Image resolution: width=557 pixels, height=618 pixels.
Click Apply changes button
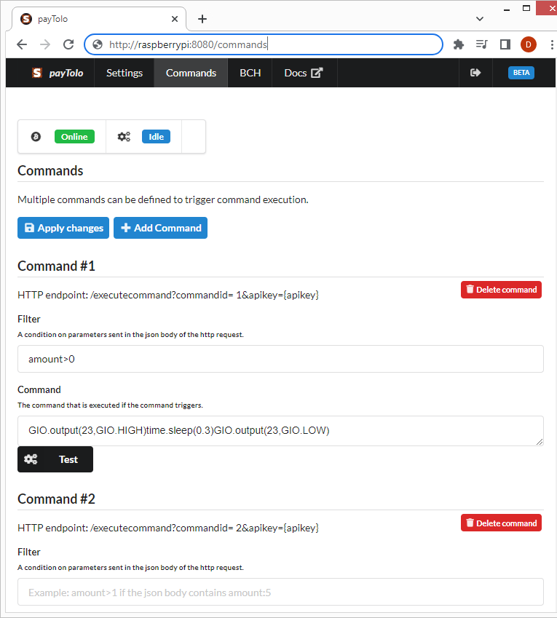click(63, 228)
